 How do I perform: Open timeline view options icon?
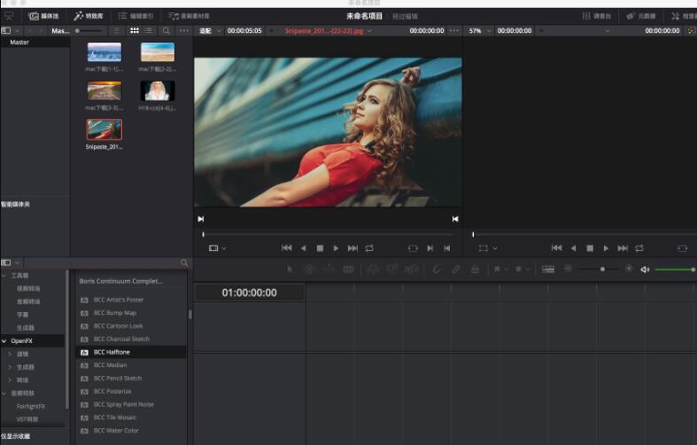click(547, 269)
